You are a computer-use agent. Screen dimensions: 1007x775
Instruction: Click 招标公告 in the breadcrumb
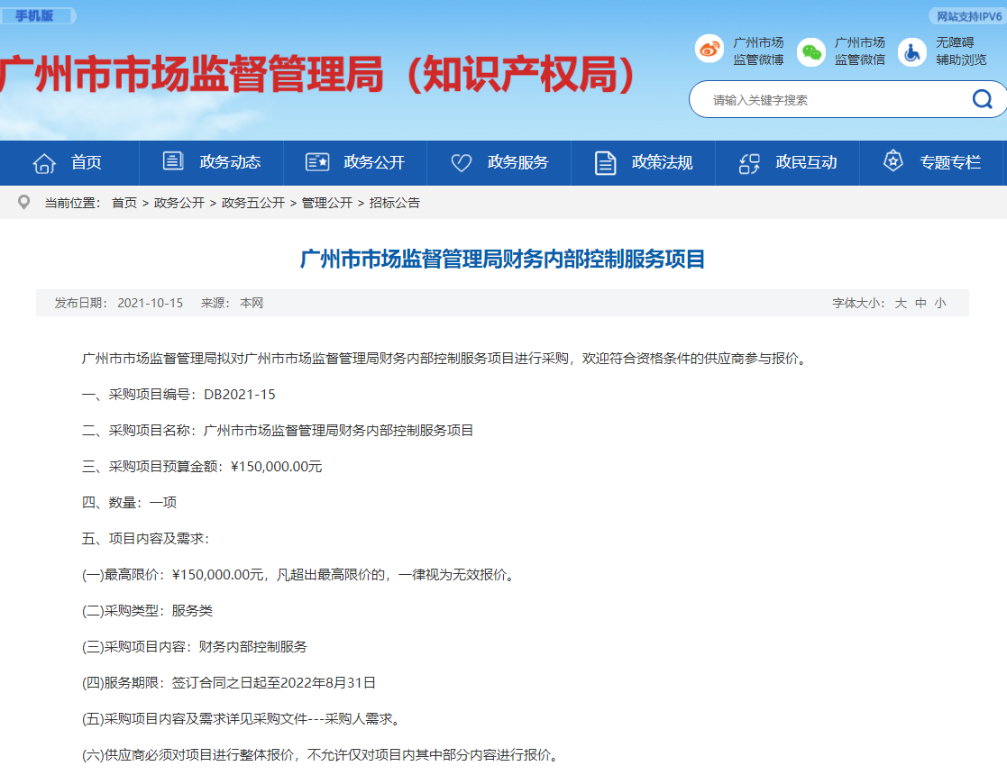pos(394,203)
